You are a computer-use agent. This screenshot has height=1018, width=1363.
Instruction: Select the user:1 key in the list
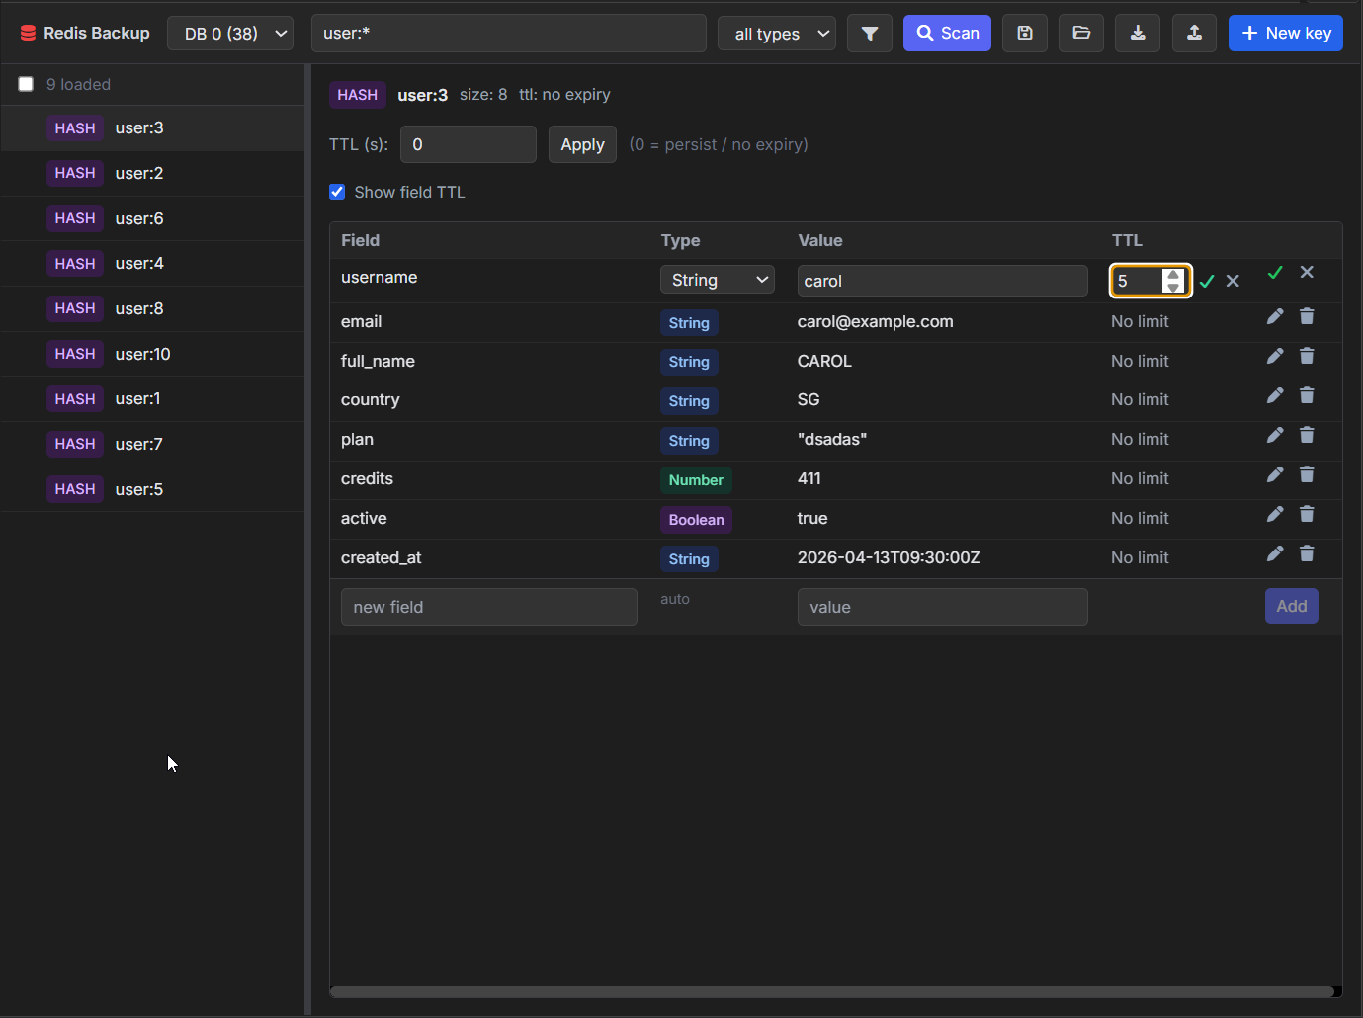[152, 399]
